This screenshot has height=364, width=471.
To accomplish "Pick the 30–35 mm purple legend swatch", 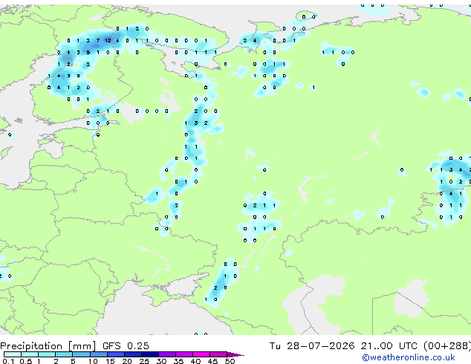I will pos(167,354).
